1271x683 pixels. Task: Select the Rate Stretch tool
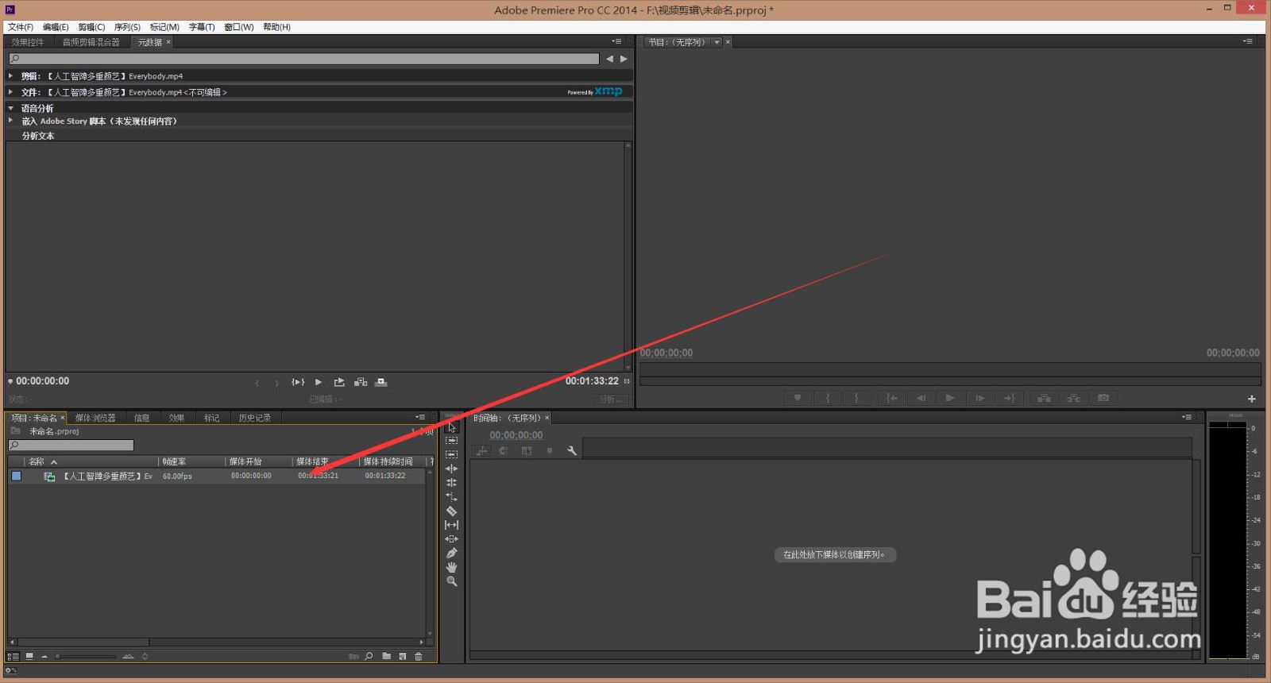pyautogui.click(x=451, y=497)
